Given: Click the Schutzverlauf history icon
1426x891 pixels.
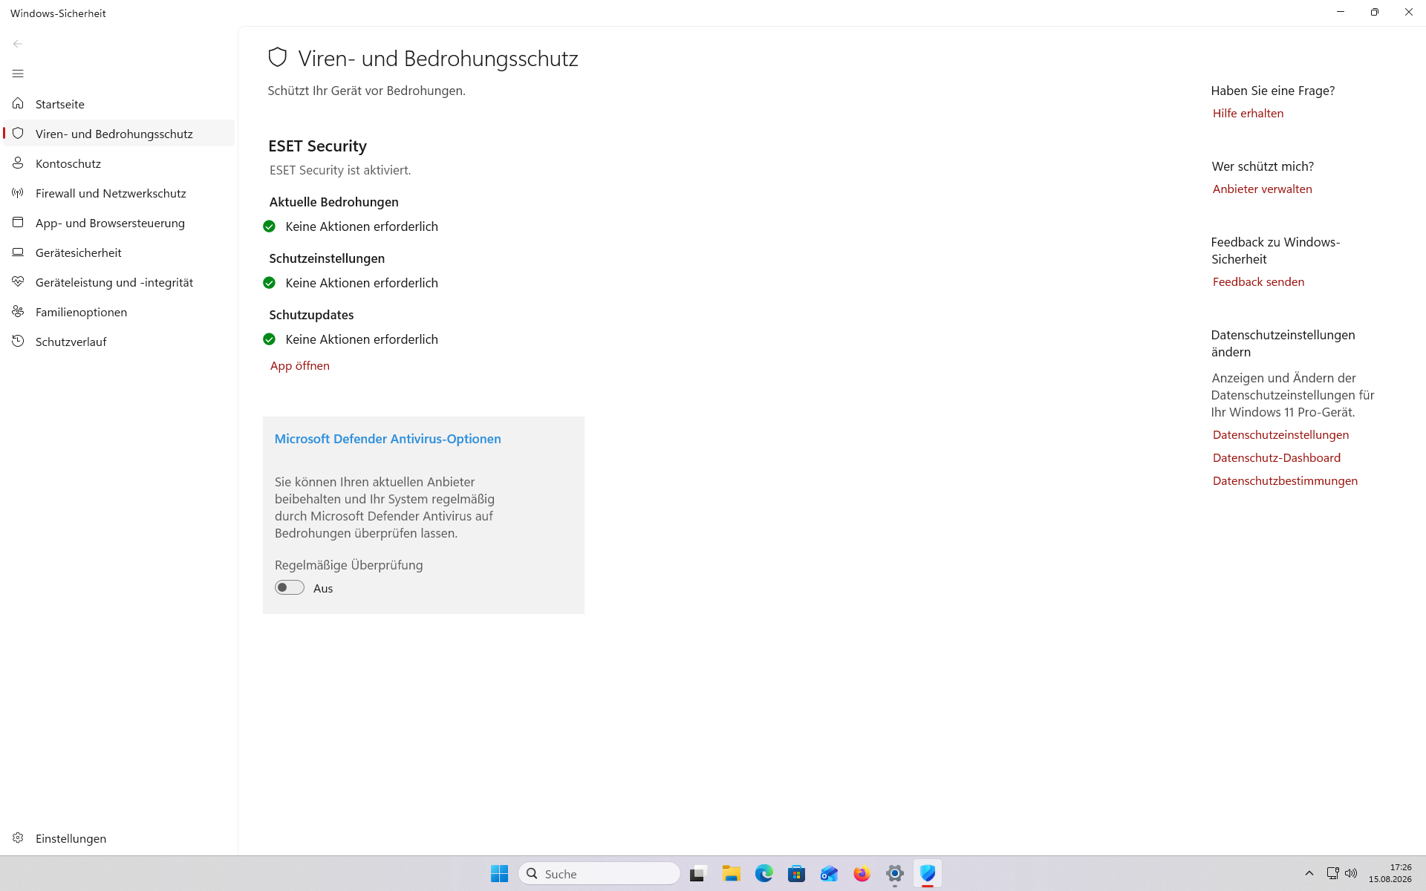Looking at the screenshot, I should pos(18,341).
